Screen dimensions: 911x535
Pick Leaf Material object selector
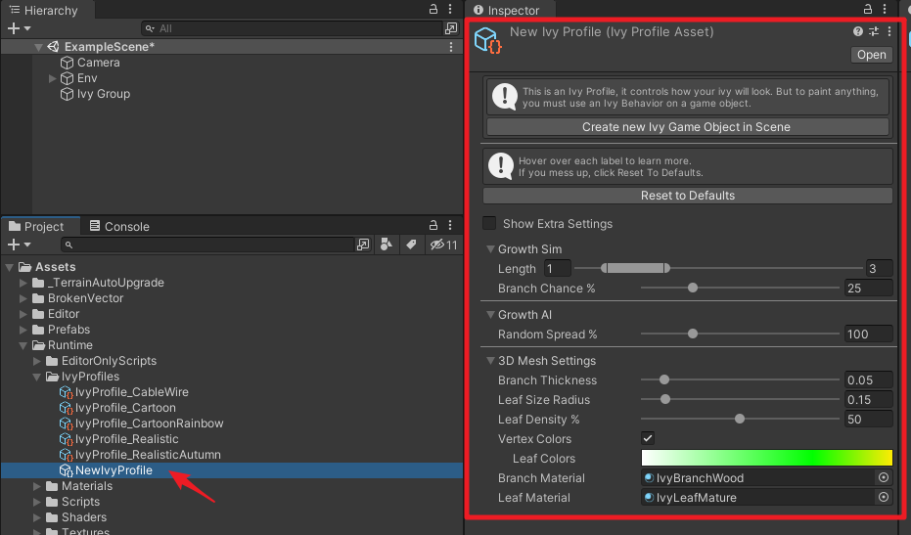pyautogui.click(x=884, y=497)
